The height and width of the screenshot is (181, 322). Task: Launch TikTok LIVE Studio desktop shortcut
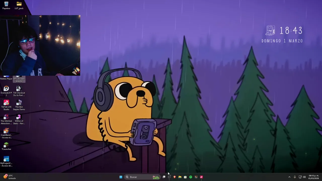[x=6, y=105]
